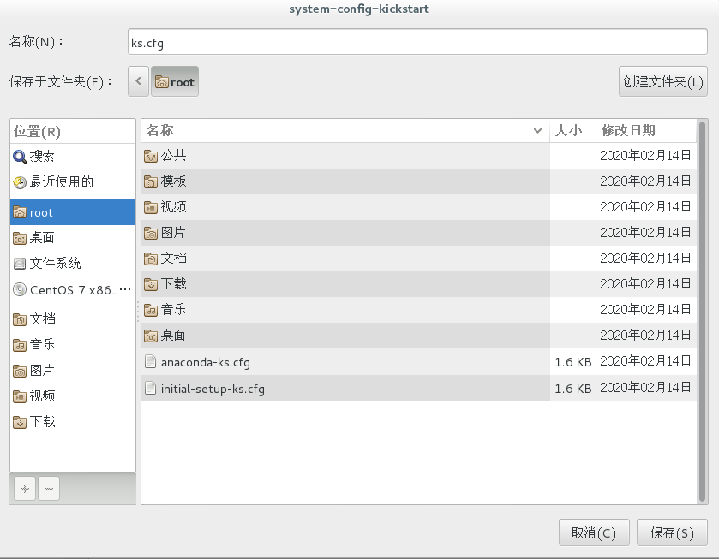The width and height of the screenshot is (719, 559).
Task: Click the 视频 folder icon in file list
Action: point(151,207)
